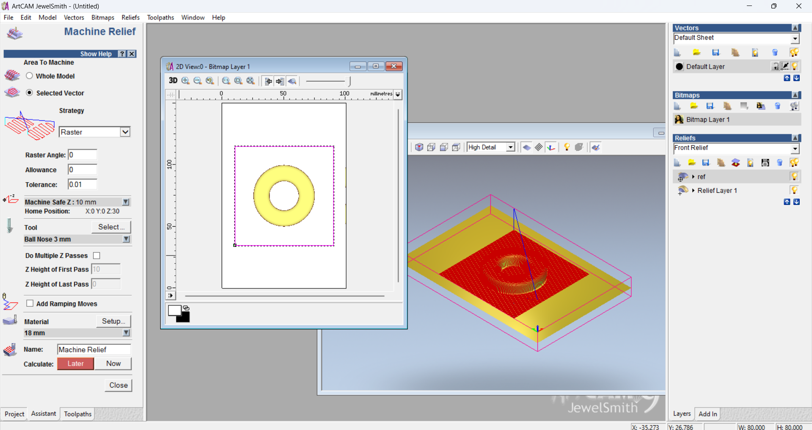
Task: Expand the 18 mm material details
Action: click(126, 333)
